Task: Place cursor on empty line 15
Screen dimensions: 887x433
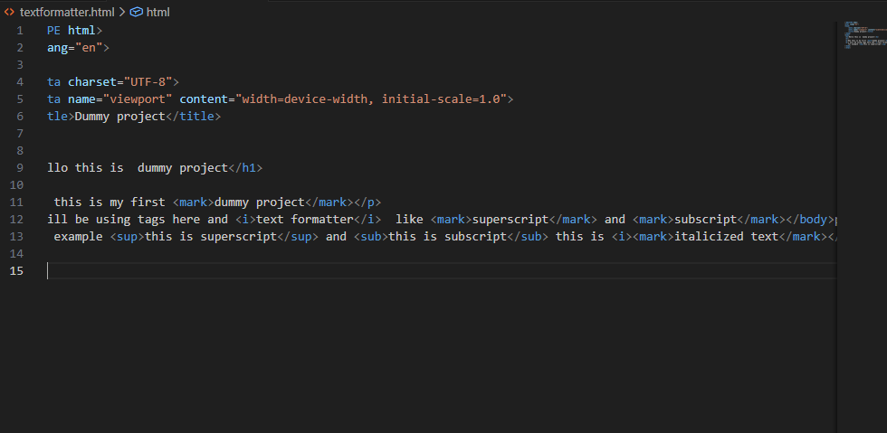Action: (x=442, y=271)
